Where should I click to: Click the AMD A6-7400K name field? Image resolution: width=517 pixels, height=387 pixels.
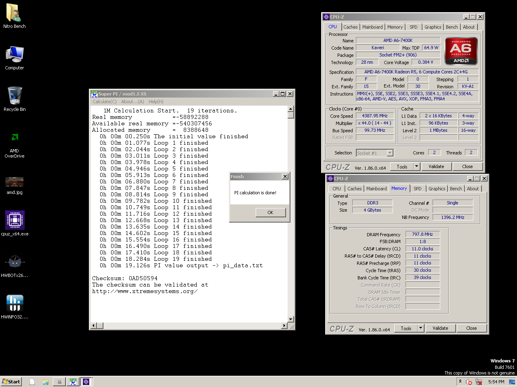pos(398,40)
